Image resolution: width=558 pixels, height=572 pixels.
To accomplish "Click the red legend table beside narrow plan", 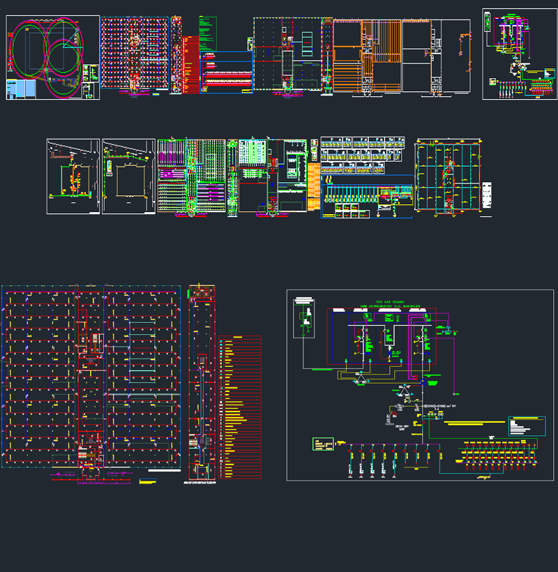I will point(239,408).
